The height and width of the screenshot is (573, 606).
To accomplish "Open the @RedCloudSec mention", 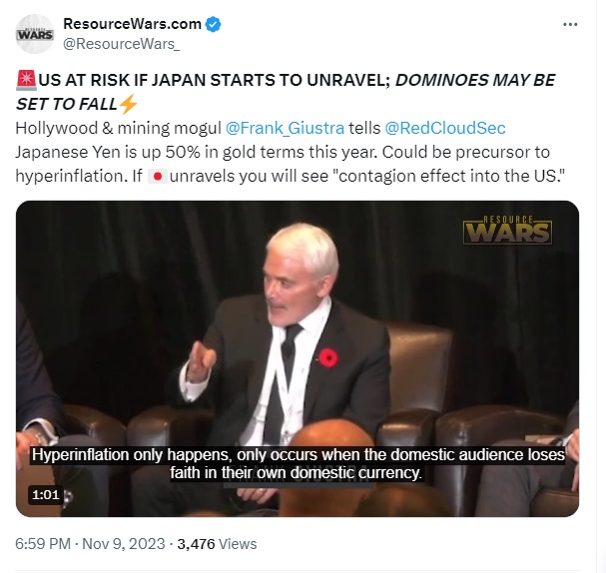I will pos(445,129).
